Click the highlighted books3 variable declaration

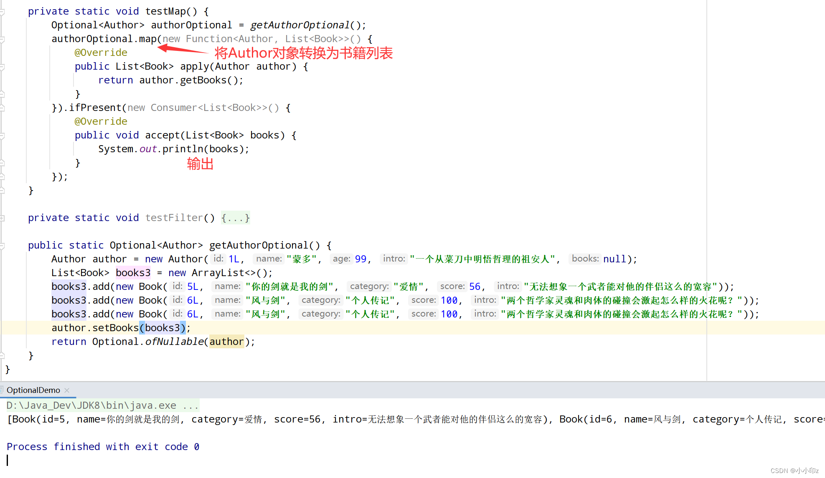[133, 273]
